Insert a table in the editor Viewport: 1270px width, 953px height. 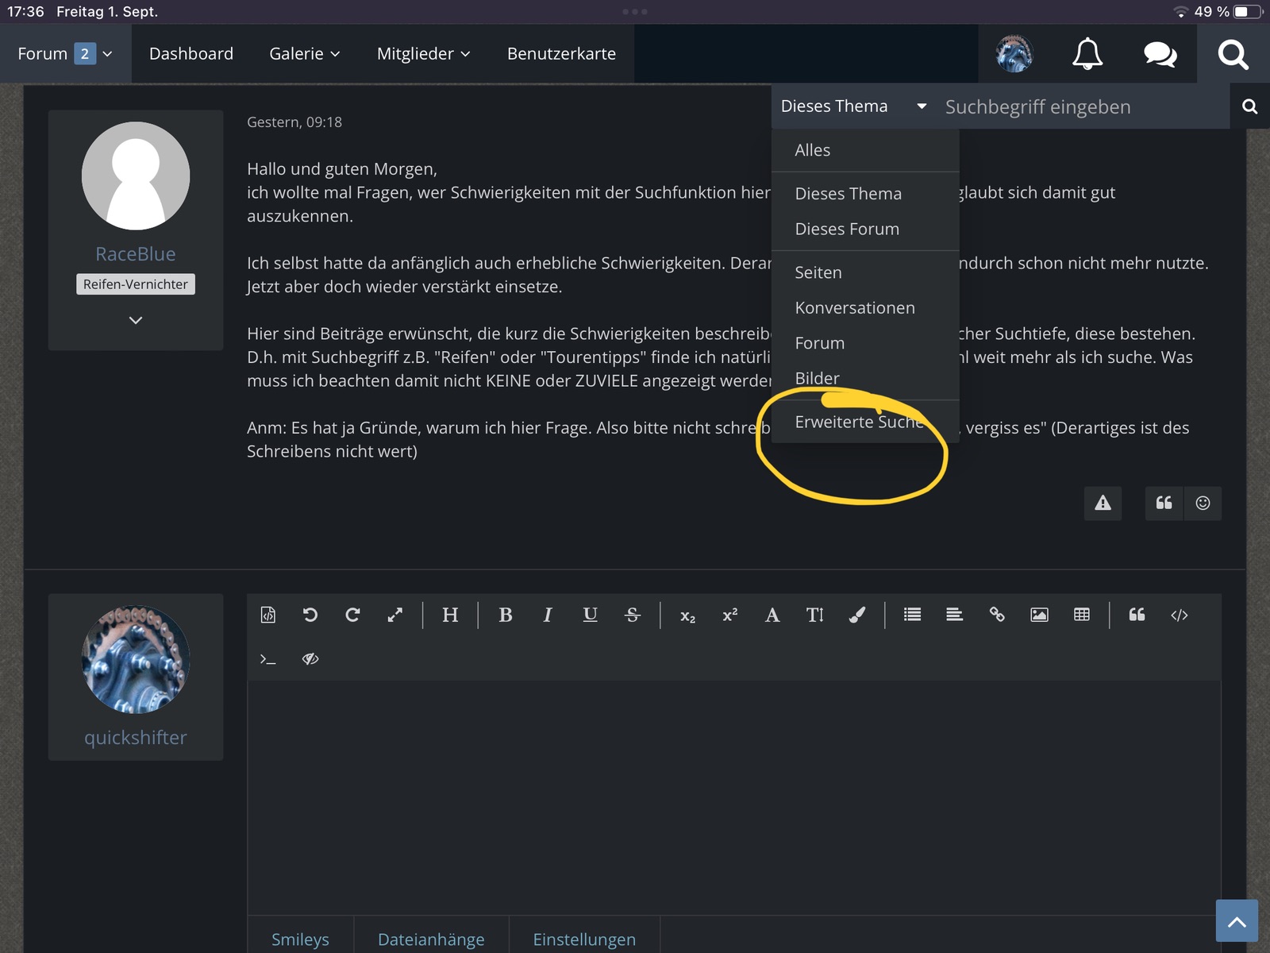tap(1081, 615)
